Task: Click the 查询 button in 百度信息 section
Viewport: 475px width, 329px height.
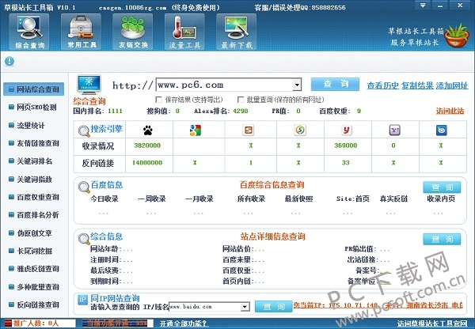Action: coord(442,187)
